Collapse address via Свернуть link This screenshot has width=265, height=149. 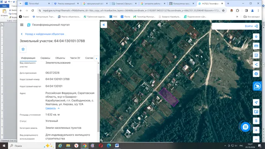51,108
